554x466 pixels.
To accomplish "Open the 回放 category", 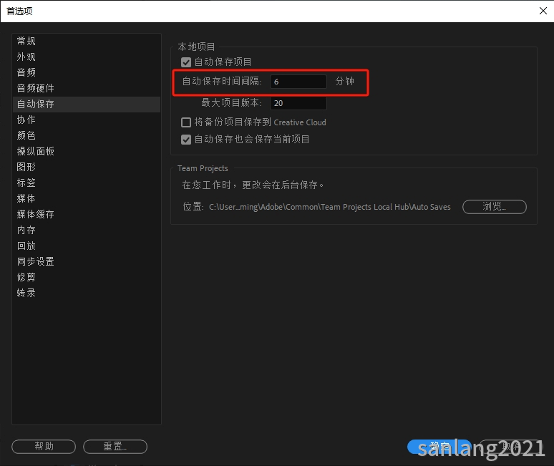I will 86,246.
